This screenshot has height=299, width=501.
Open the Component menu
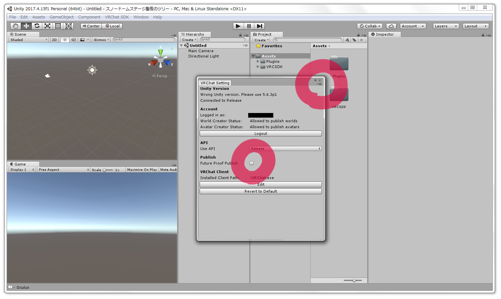pos(89,17)
